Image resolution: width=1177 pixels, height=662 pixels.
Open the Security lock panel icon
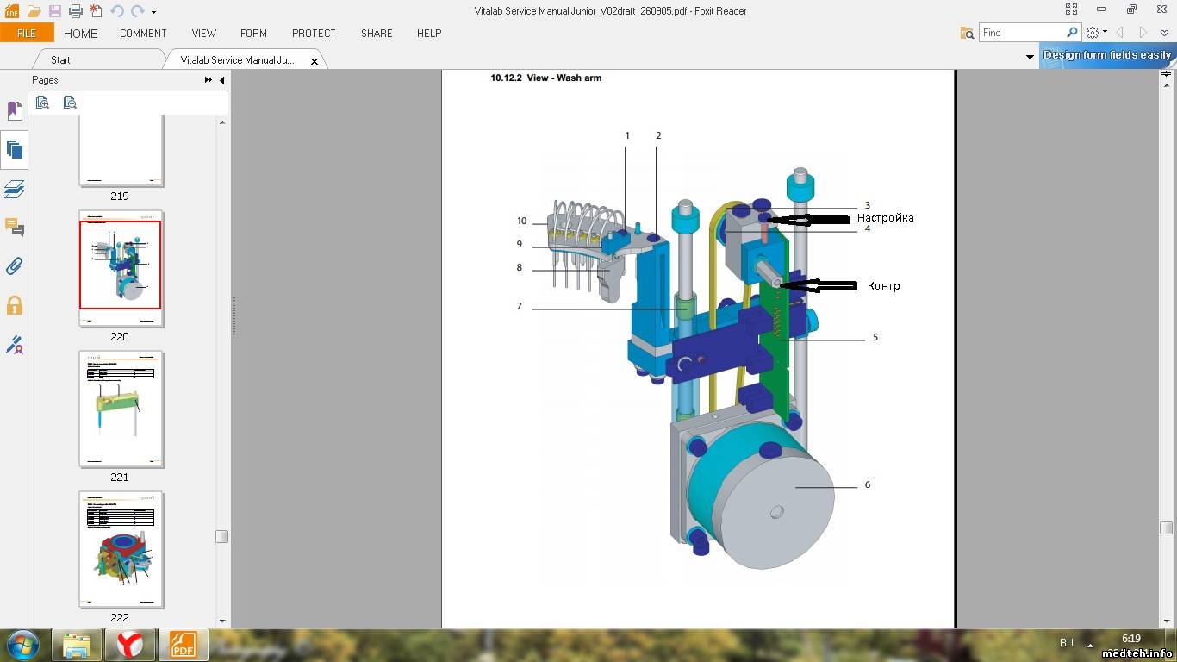click(x=15, y=305)
